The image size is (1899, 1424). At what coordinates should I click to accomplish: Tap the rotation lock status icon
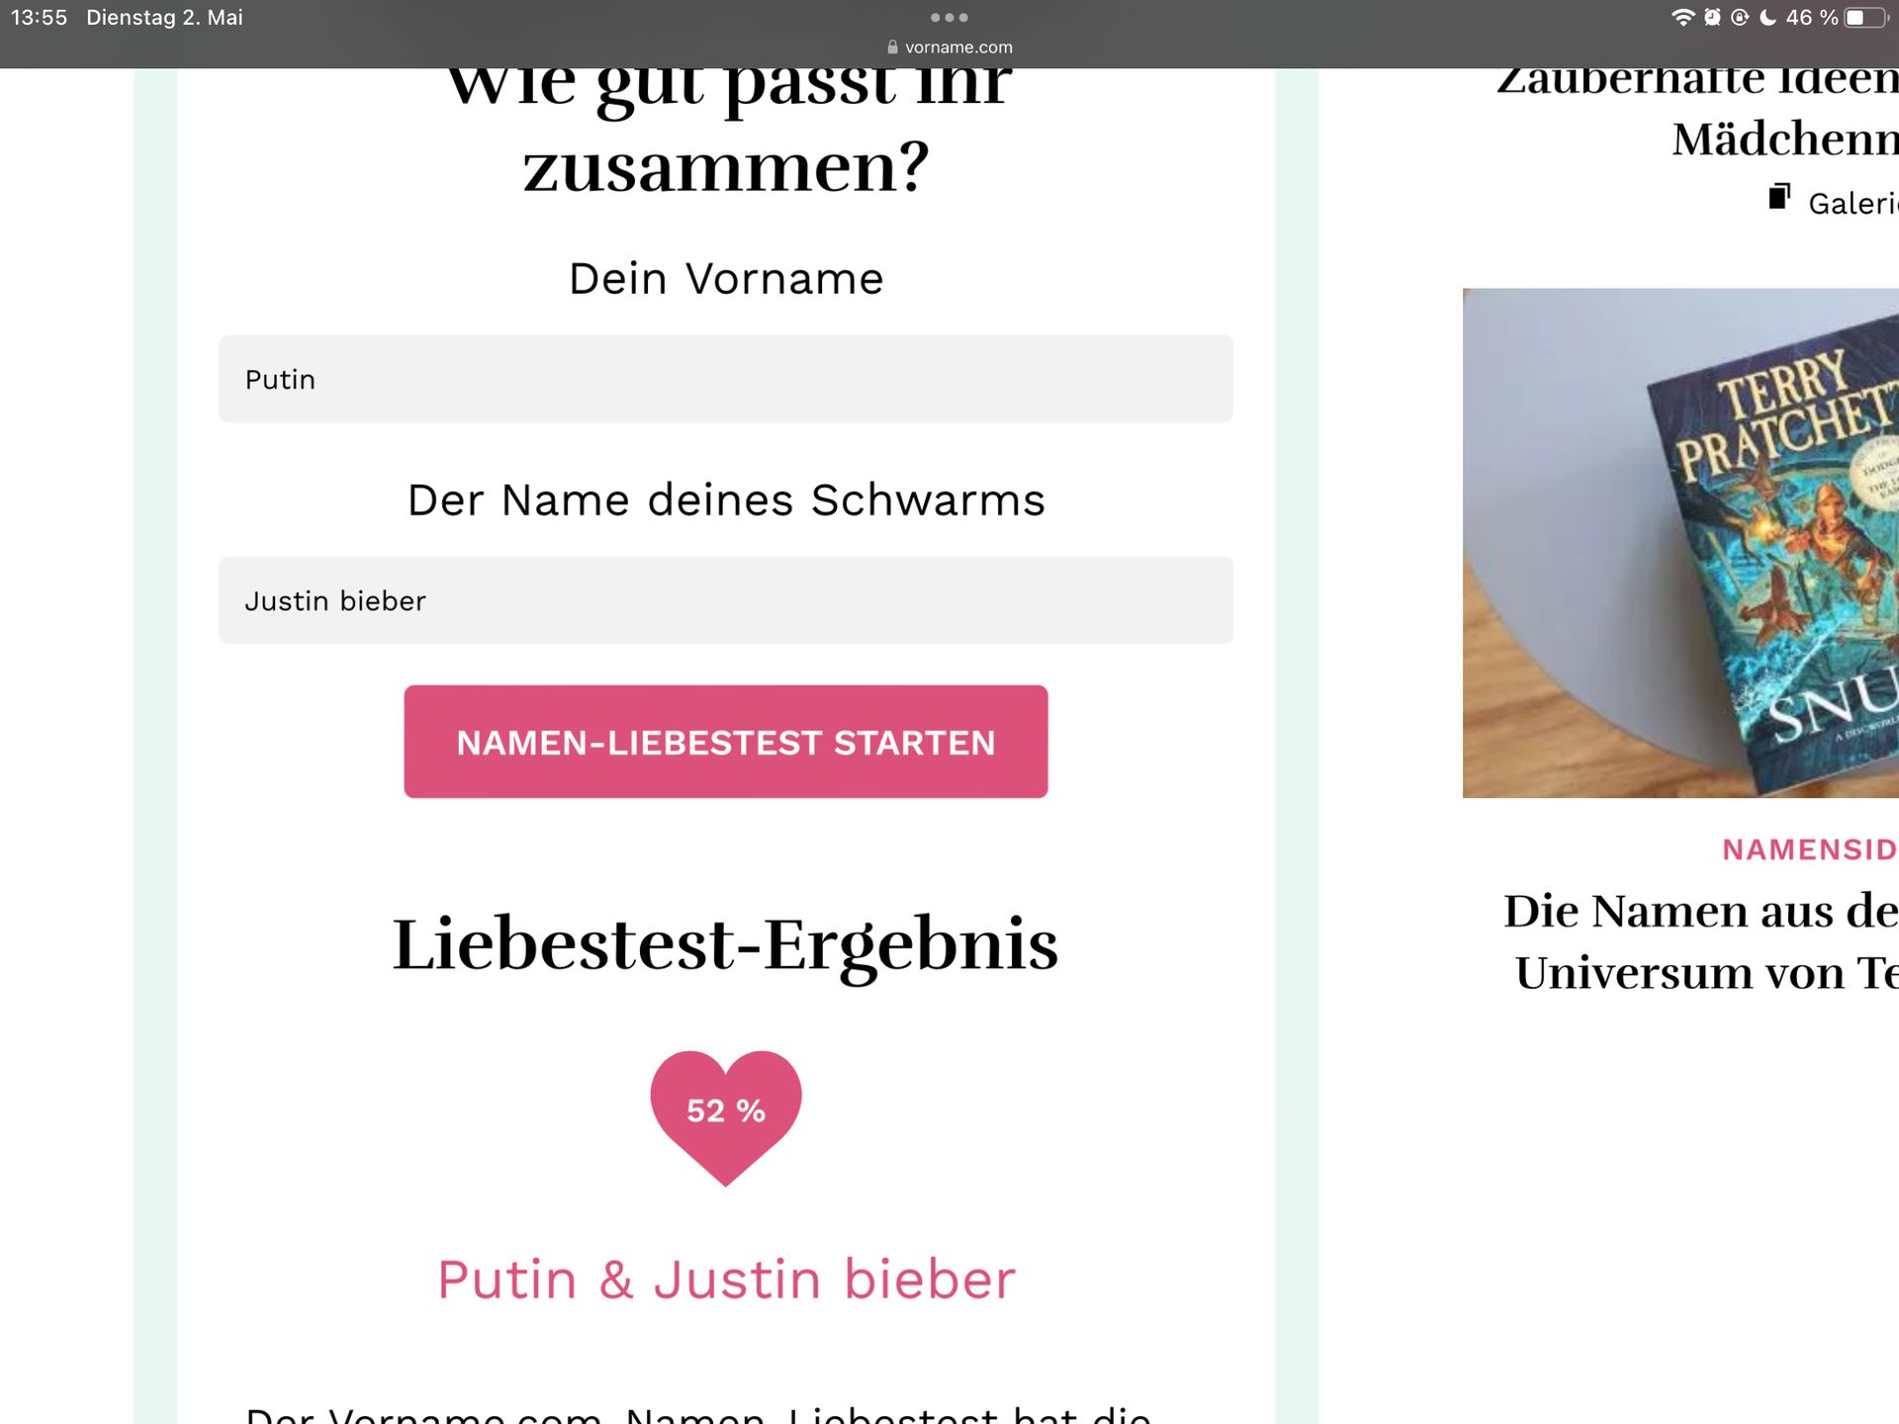(x=1740, y=17)
